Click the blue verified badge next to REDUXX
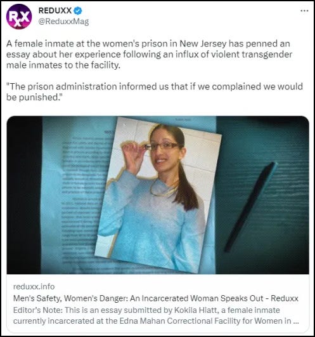 click(78, 11)
